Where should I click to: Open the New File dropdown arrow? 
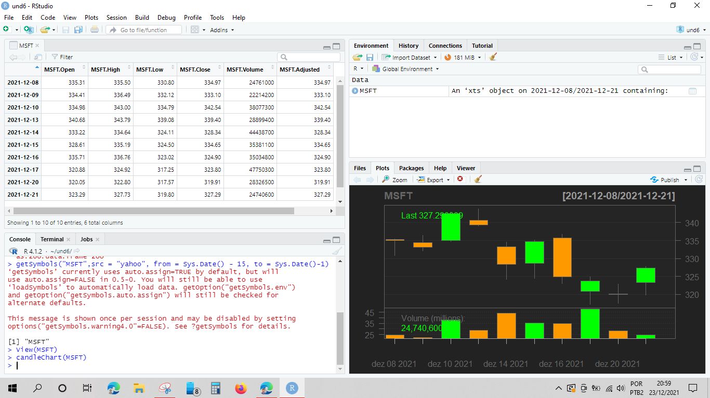(x=17, y=30)
